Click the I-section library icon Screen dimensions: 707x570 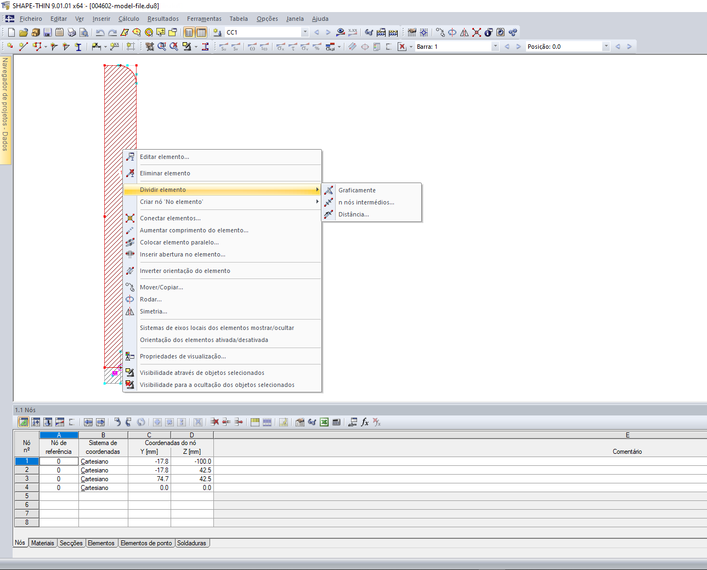point(78,47)
